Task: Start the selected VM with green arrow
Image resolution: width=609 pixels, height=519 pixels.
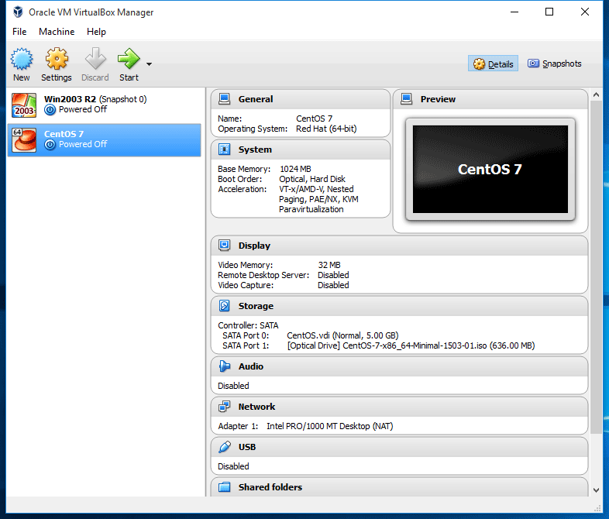Action: 129,59
